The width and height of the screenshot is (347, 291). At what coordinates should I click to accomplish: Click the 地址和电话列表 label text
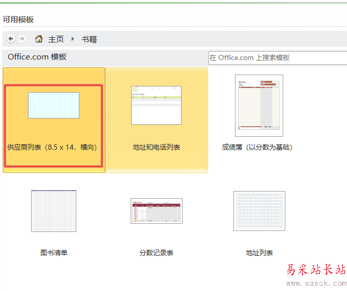point(157,148)
